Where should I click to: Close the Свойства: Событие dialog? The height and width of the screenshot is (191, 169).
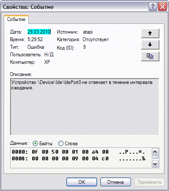coord(162,6)
